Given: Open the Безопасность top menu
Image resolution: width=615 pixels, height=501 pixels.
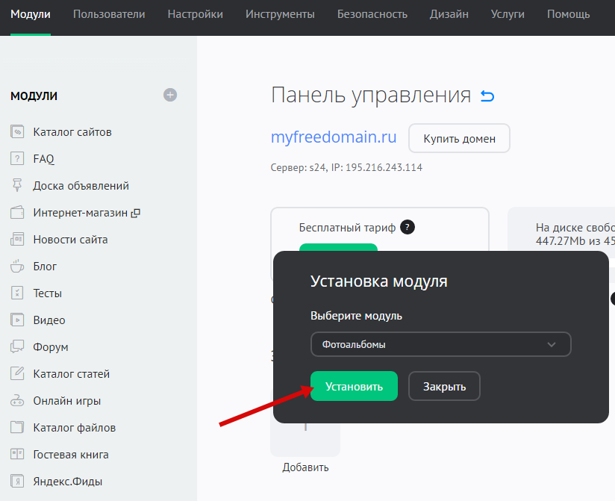Looking at the screenshot, I should click(x=372, y=14).
